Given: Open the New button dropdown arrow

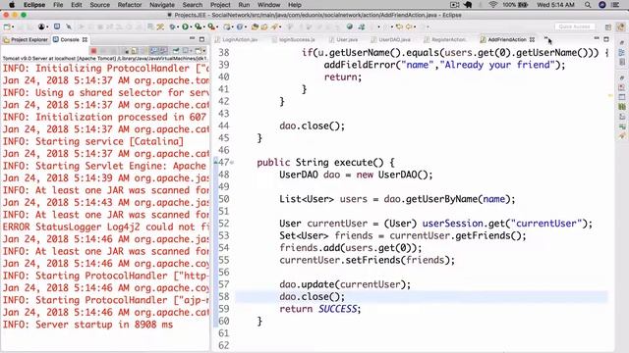Looking at the screenshot, I should tap(13, 27).
